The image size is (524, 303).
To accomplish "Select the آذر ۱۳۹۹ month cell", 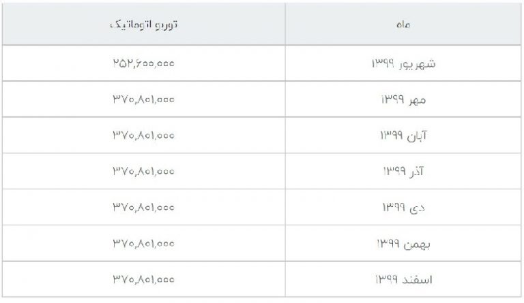I will [x=403, y=171].
